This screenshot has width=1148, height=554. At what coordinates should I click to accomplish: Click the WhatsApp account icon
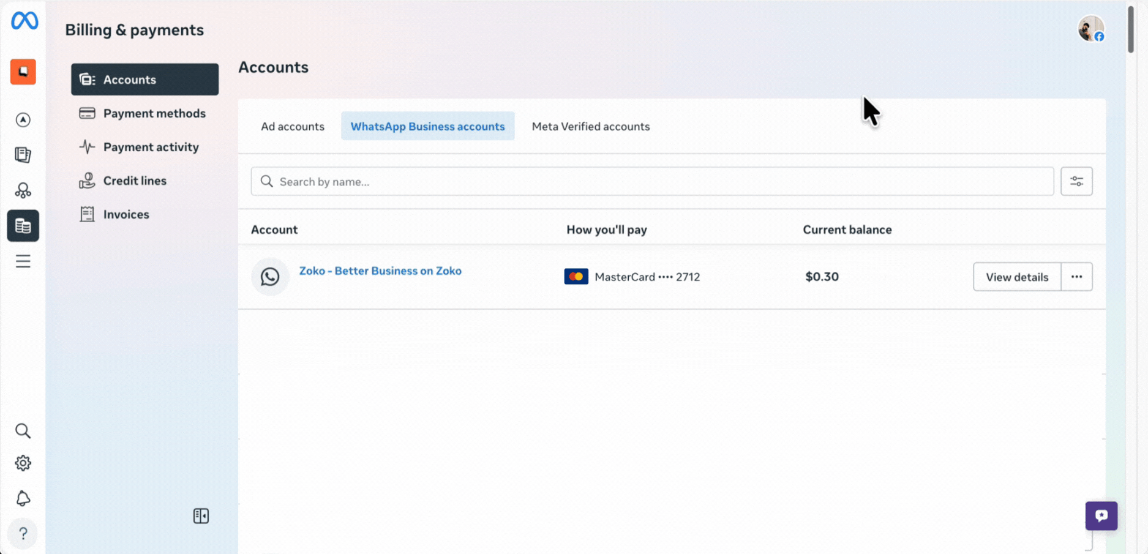pyautogui.click(x=270, y=277)
